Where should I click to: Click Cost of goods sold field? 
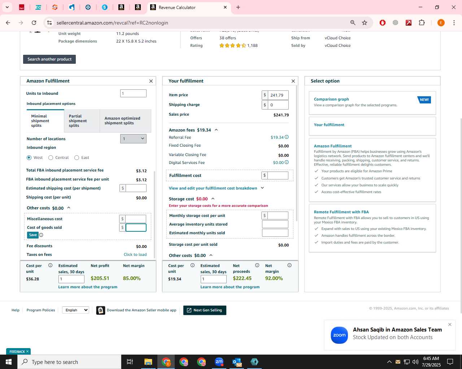click(136, 227)
